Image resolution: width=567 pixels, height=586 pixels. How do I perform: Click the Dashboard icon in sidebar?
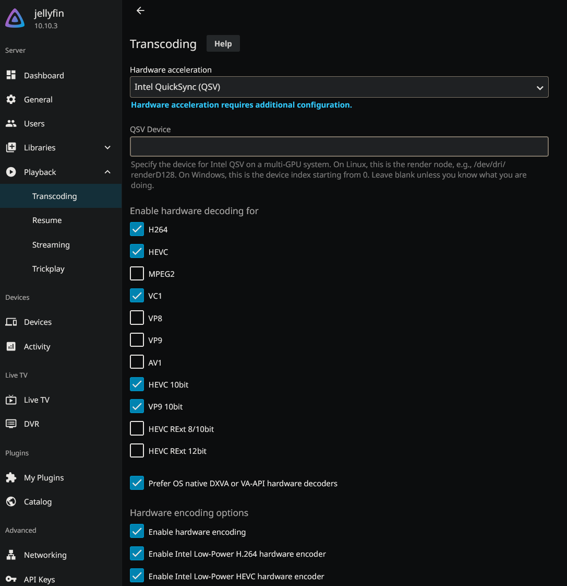point(11,75)
